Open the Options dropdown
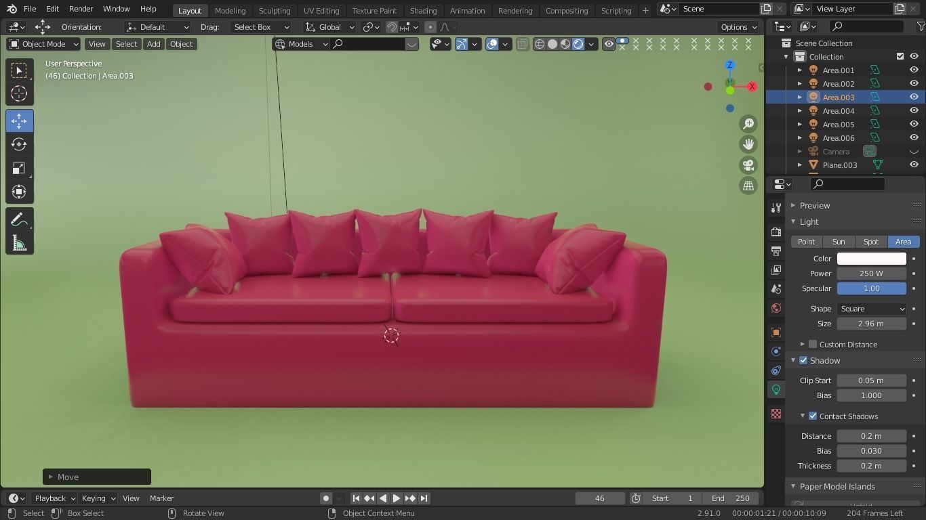 tap(739, 27)
